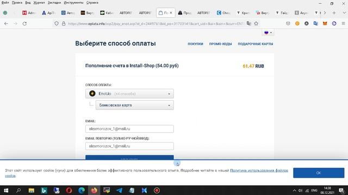
Task: Open the Закладки menu
Action: click(x=54, y=3)
